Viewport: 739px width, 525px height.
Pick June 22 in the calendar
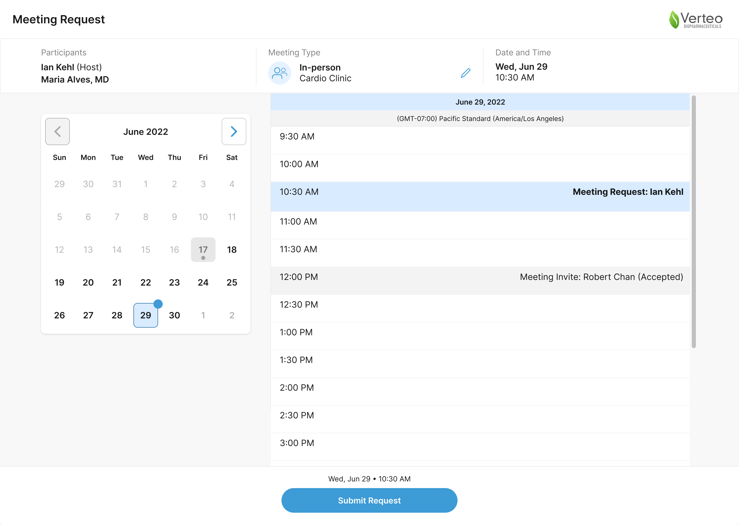(145, 282)
